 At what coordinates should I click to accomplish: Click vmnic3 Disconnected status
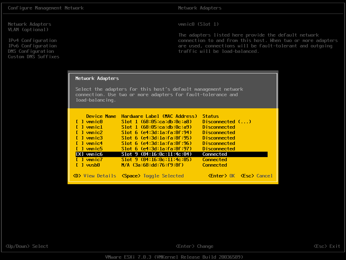[x=219, y=138]
